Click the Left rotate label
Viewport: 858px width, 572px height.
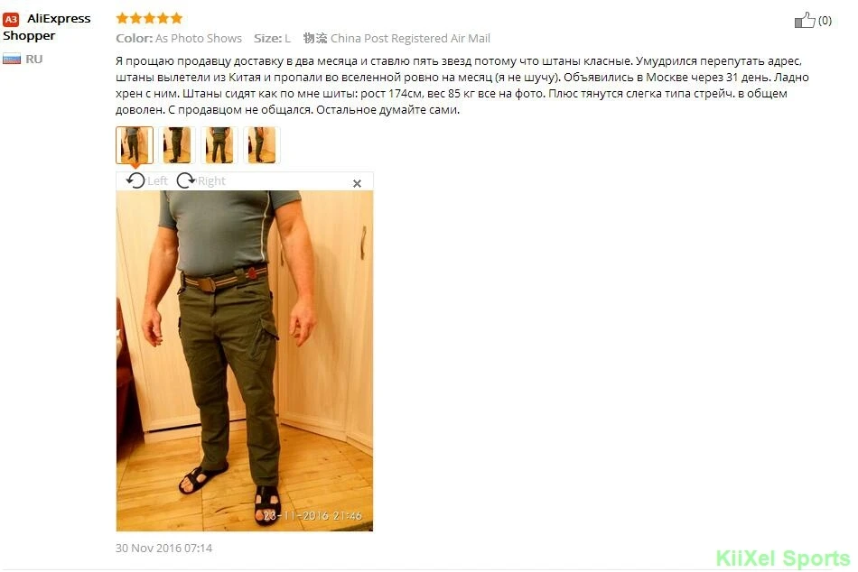(157, 181)
